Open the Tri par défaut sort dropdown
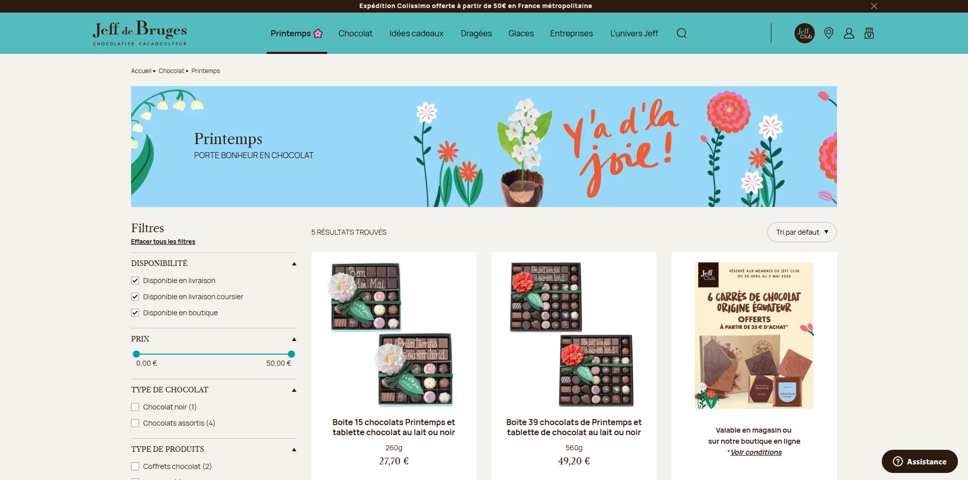The width and height of the screenshot is (968, 480). point(802,232)
